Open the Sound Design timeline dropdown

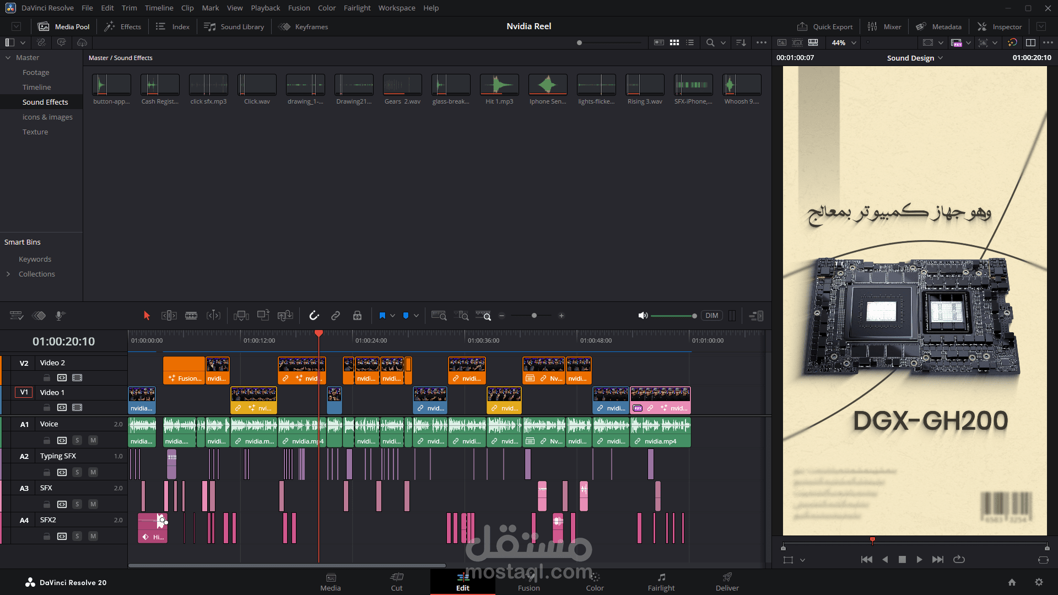click(x=915, y=58)
